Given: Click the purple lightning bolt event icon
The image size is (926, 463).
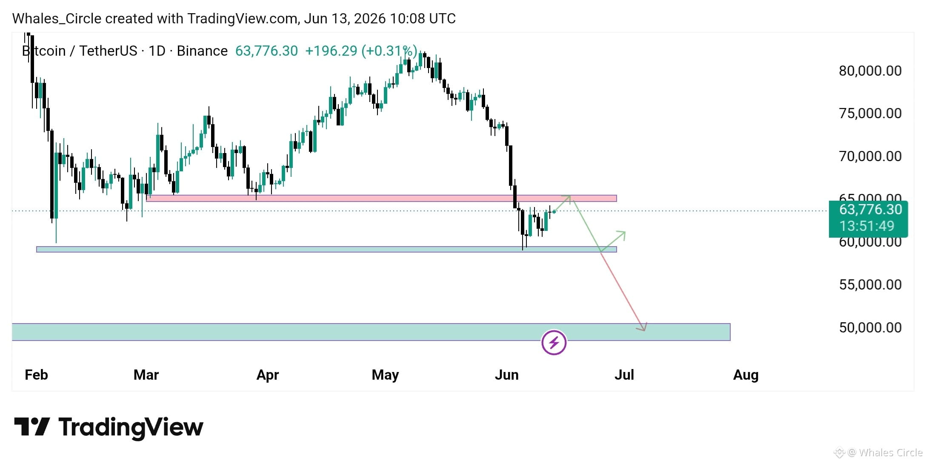Looking at the screenshot, I should (554, 342).
